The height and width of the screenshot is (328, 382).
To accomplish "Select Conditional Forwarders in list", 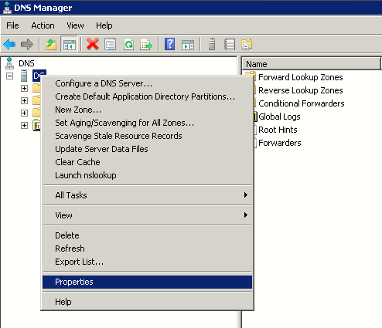I will (x=302, y=103).
